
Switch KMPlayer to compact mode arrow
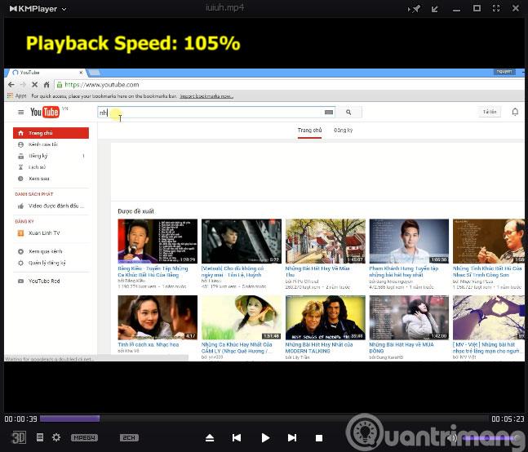click(435, 9)
